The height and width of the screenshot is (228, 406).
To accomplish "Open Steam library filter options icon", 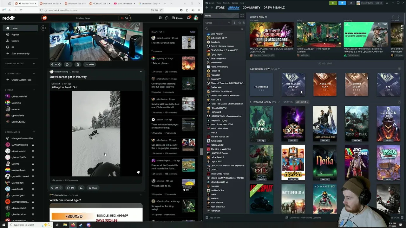I will coord(242,29).
